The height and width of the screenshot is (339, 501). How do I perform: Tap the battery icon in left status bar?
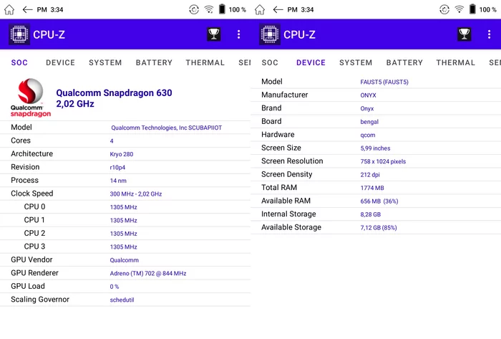[222, 9]
